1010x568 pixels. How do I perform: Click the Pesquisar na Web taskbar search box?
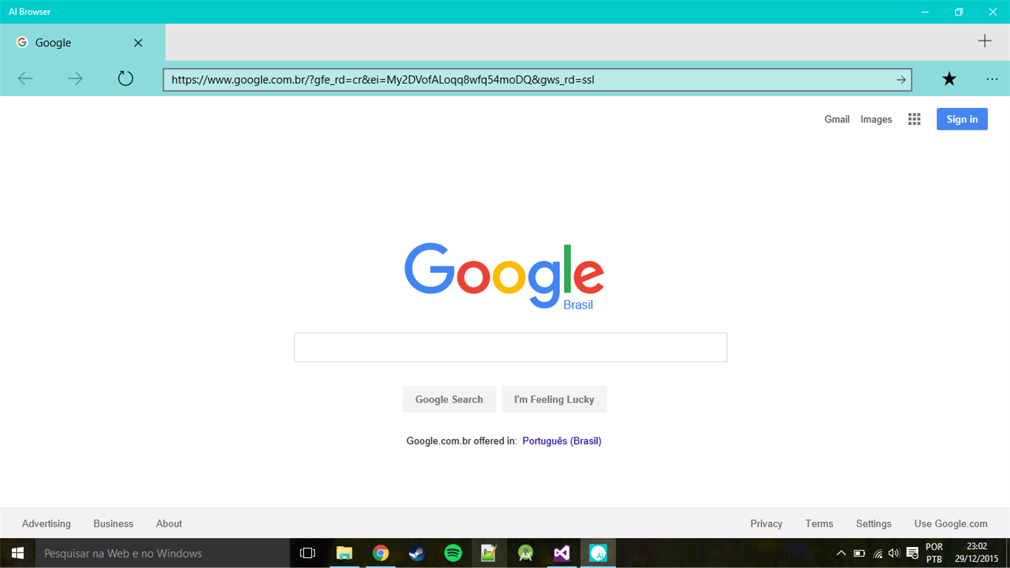click(x=163, y=553)
